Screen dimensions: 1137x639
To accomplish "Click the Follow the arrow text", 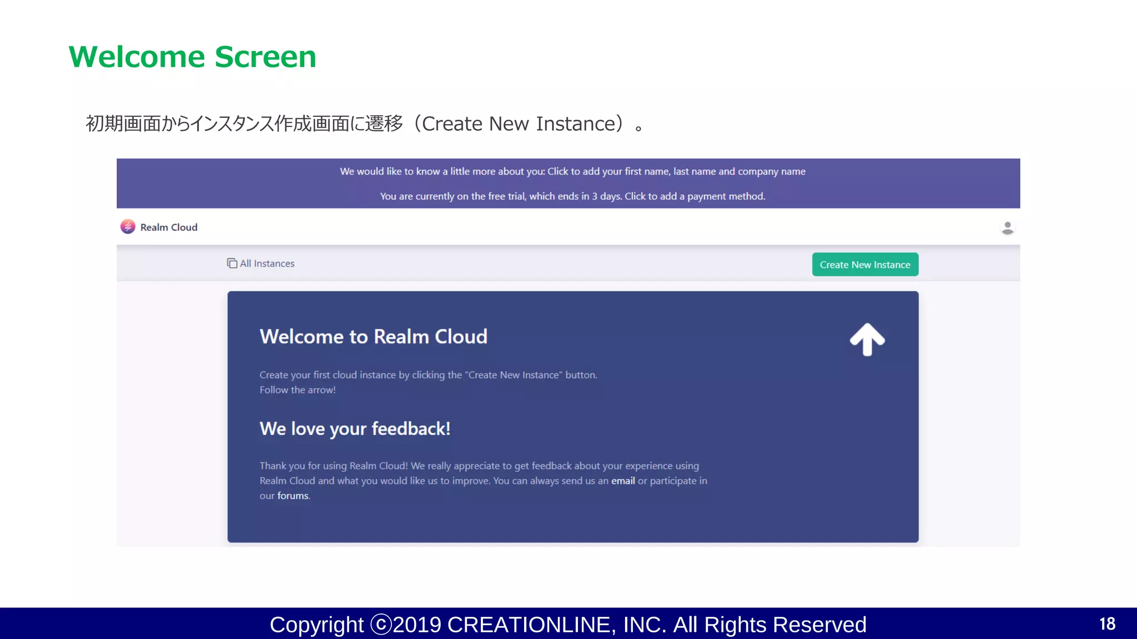I will point(298,390).
